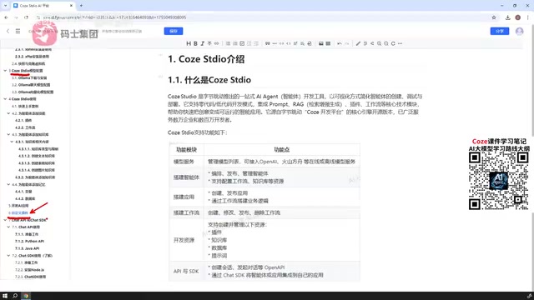This screenshot has width=534, height=300.
Task: Open browser downloads
Action: coord(508,17)
